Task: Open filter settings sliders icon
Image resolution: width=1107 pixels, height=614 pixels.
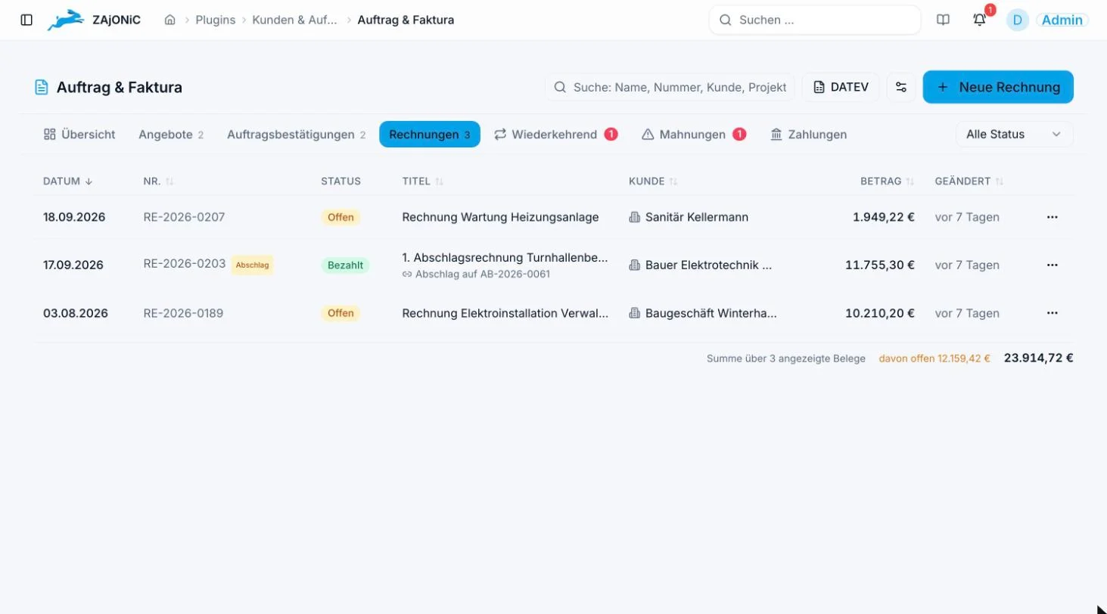Action: [900, 87]
